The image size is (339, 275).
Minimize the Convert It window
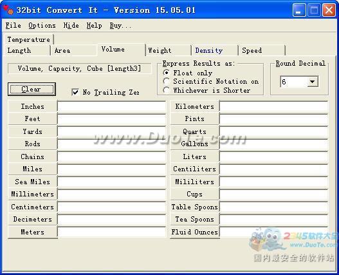(299, 10)
